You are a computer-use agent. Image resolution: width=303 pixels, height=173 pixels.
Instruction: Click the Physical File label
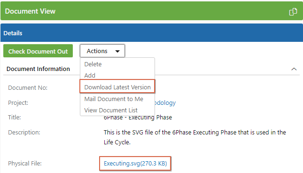click(25, 164)
